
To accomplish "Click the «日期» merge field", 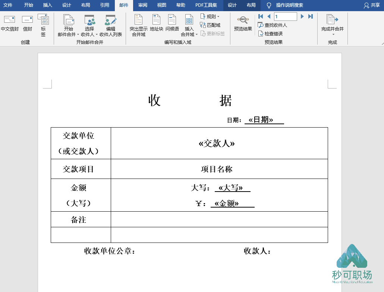I will tap(261, 120).
